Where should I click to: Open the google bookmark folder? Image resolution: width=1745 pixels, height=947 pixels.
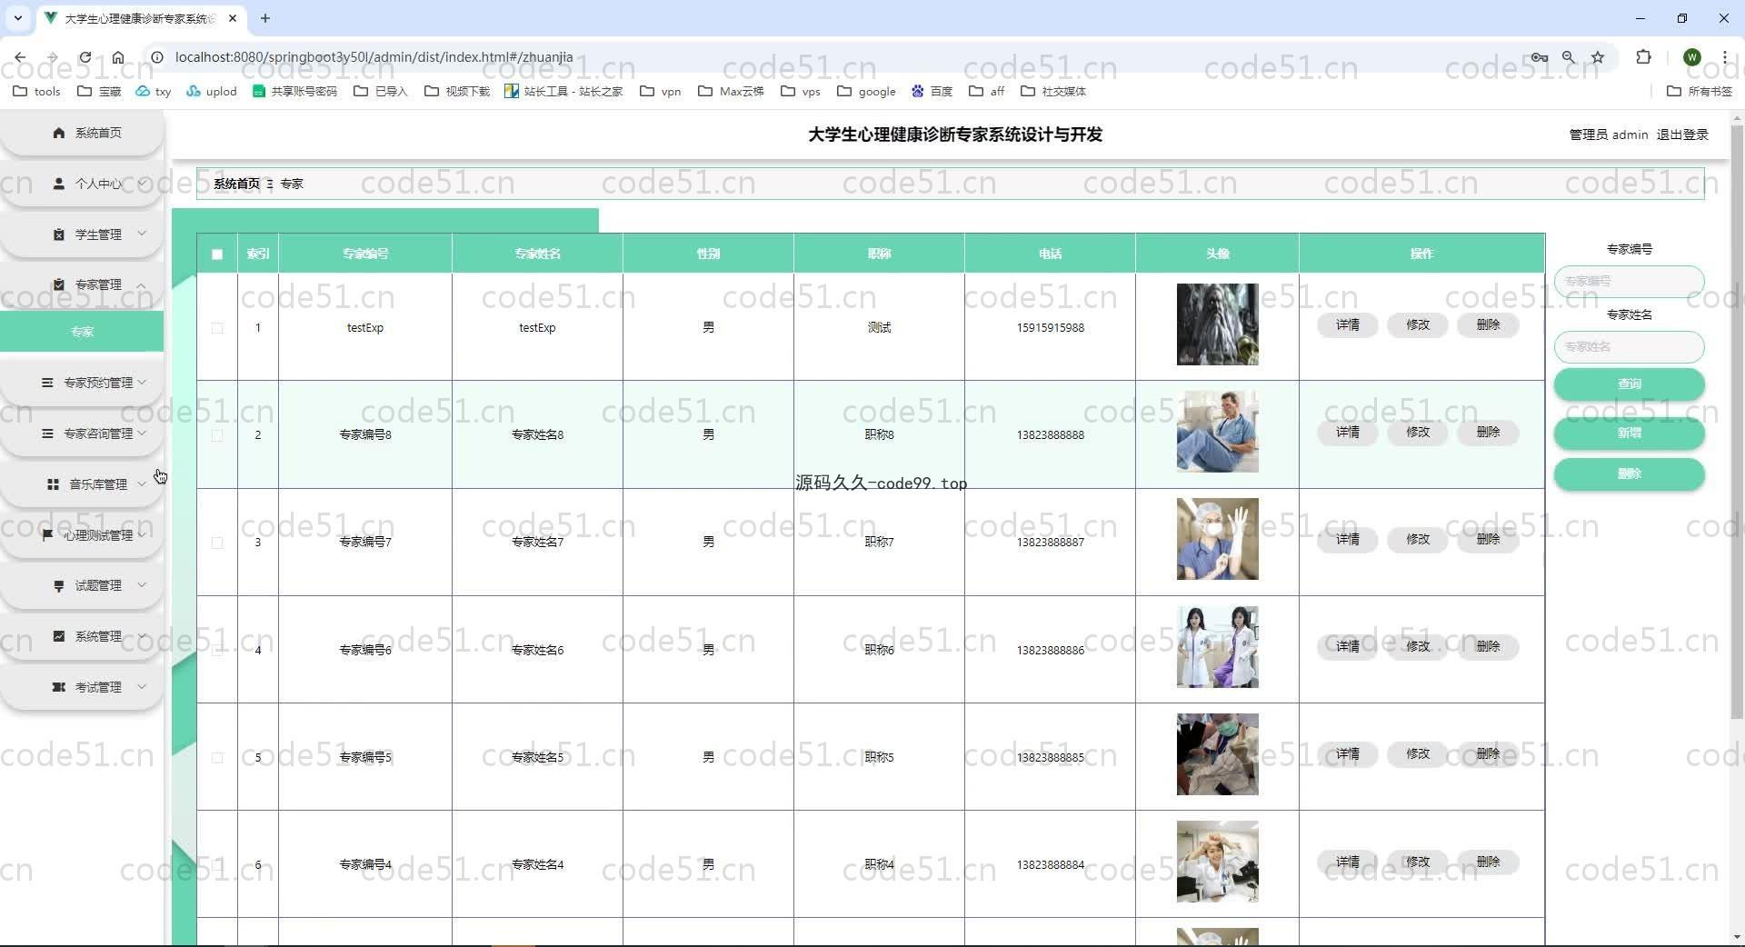click(866, 91)
